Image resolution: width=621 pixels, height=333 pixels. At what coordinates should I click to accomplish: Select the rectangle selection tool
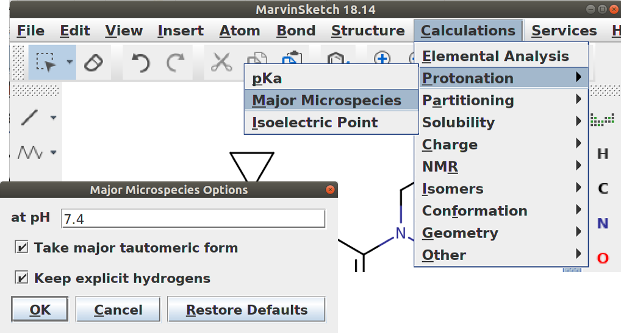(46, 63)
